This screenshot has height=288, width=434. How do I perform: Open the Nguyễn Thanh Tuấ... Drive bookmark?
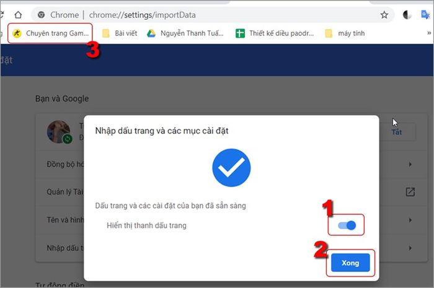coord(185,33)
